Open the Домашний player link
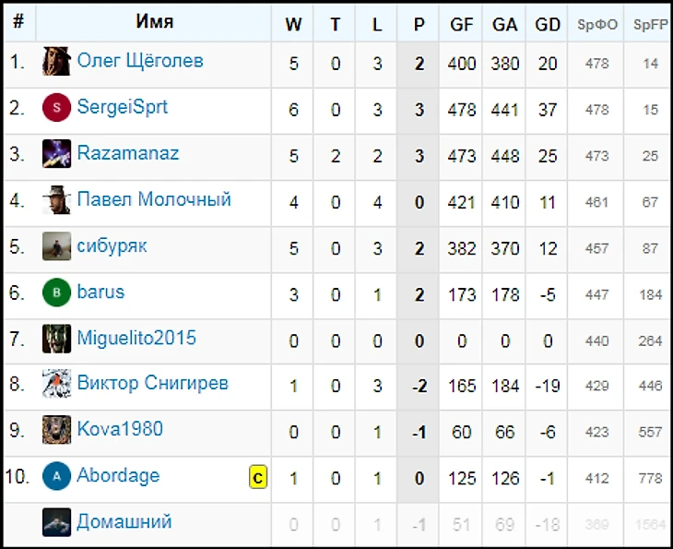Viewport: 673px width, 549px height. point(124,522)
